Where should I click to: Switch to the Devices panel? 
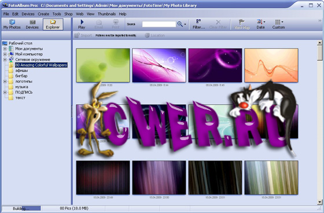[x=32, y=24]
